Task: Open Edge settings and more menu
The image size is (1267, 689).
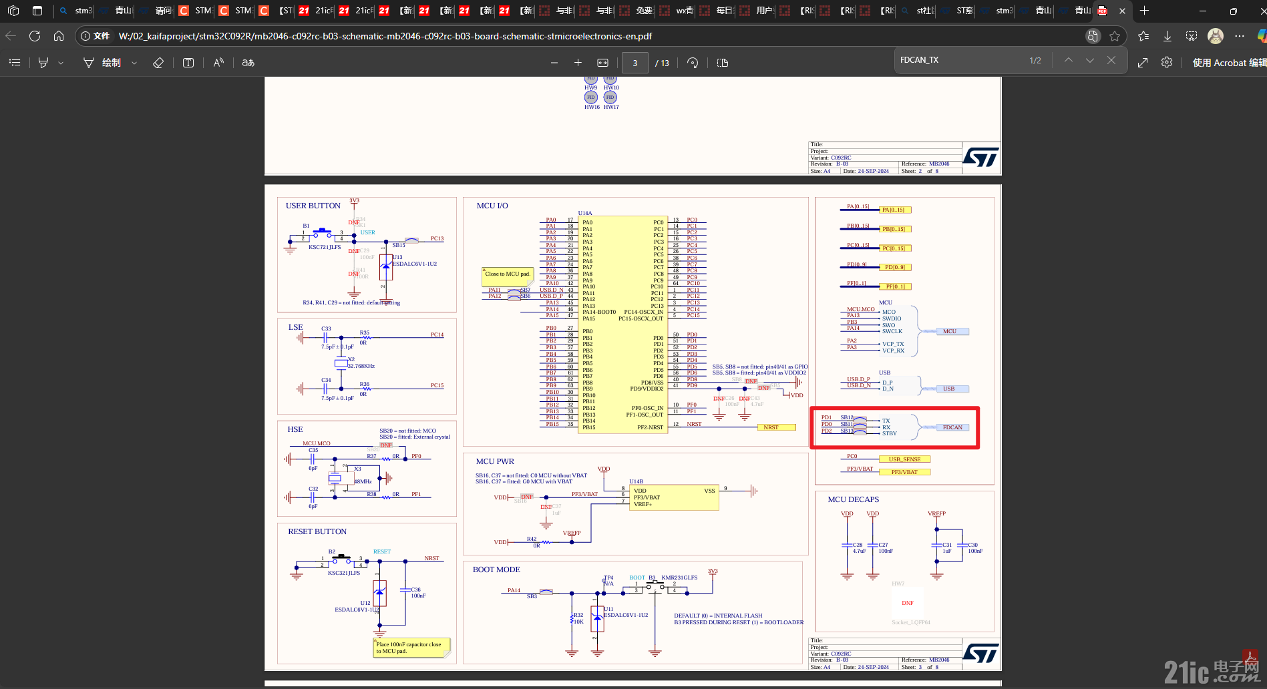Action: click(1240, 36)
